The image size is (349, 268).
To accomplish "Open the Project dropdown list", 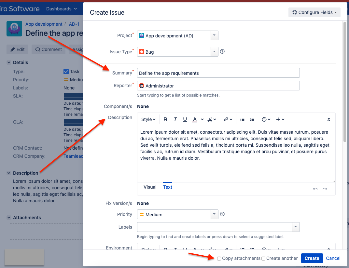I will point(214,35).
